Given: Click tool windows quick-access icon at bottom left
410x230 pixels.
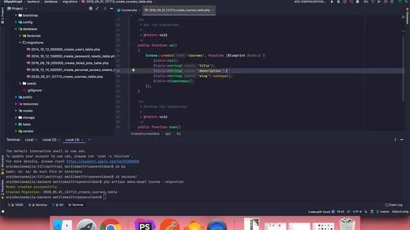Looking at the screenshot, I should tap(3, 211).
